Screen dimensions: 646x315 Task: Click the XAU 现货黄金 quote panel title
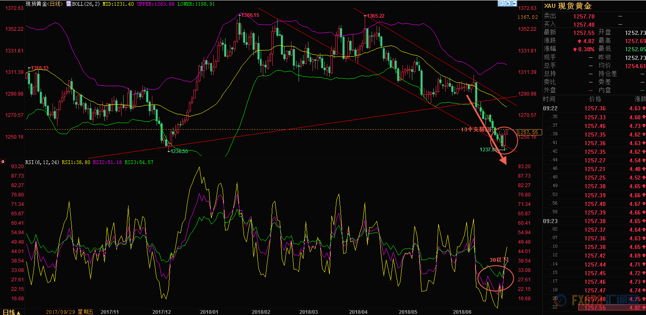point(568,6)
